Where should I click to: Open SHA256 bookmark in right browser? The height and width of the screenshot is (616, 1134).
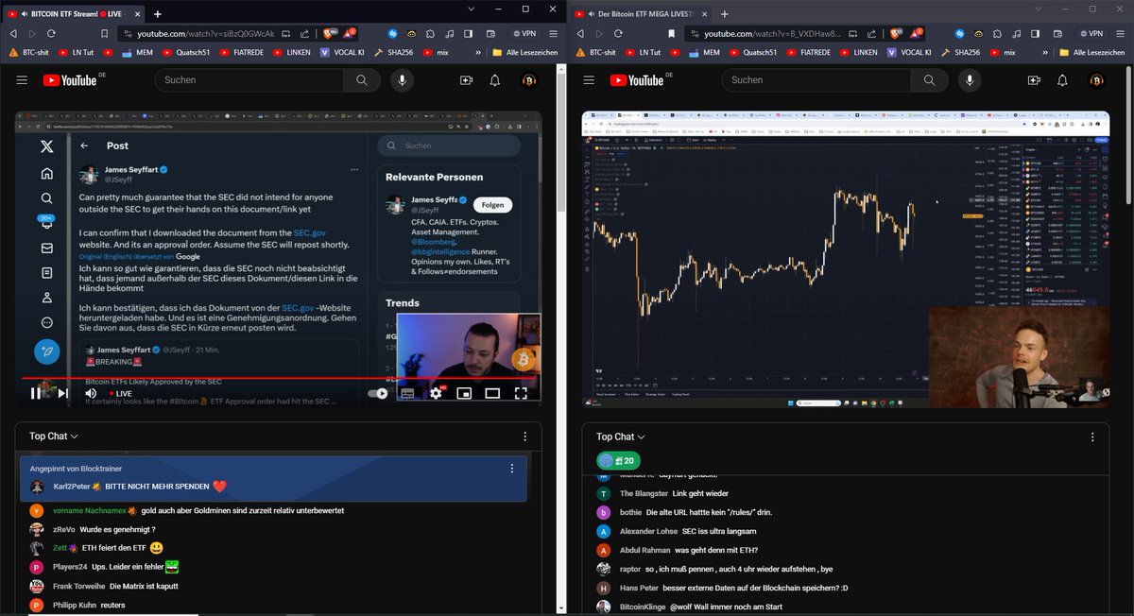[962, 53]
